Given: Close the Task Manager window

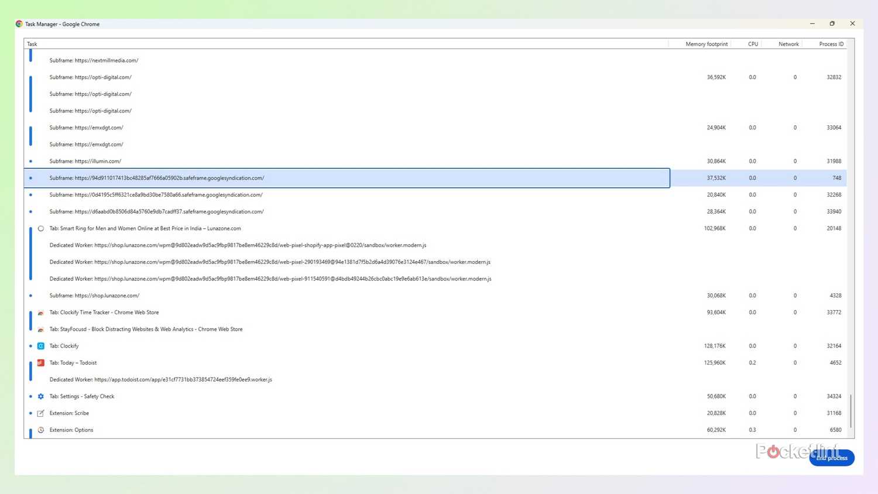Looking at the screenshot, I should (852, 24).
